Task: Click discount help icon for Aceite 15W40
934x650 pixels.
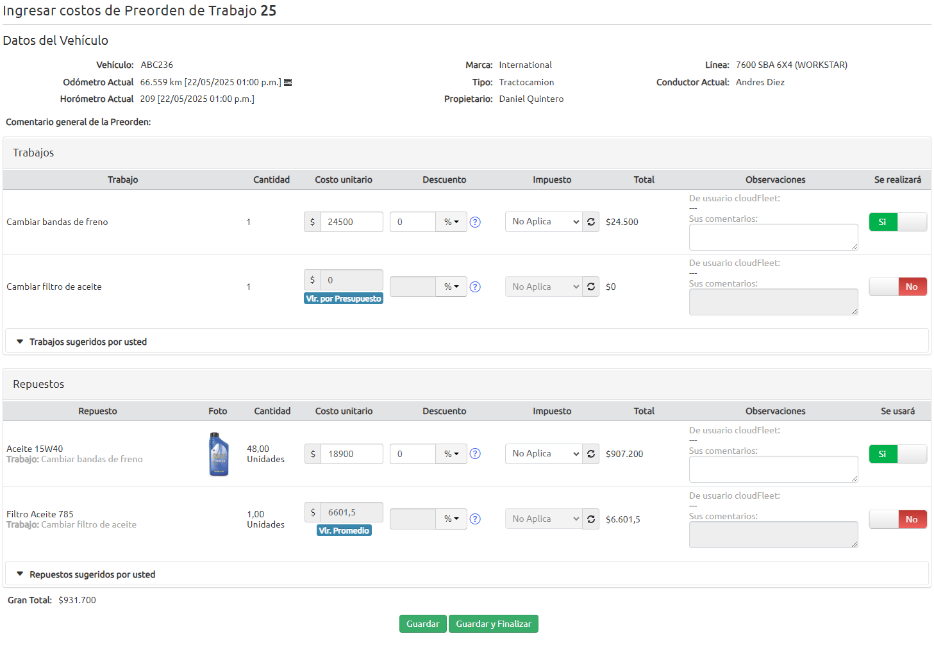Action: [x=475, y=454]
